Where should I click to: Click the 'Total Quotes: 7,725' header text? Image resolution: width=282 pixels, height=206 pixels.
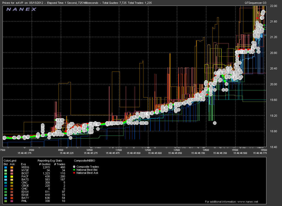tap(114, 3)
